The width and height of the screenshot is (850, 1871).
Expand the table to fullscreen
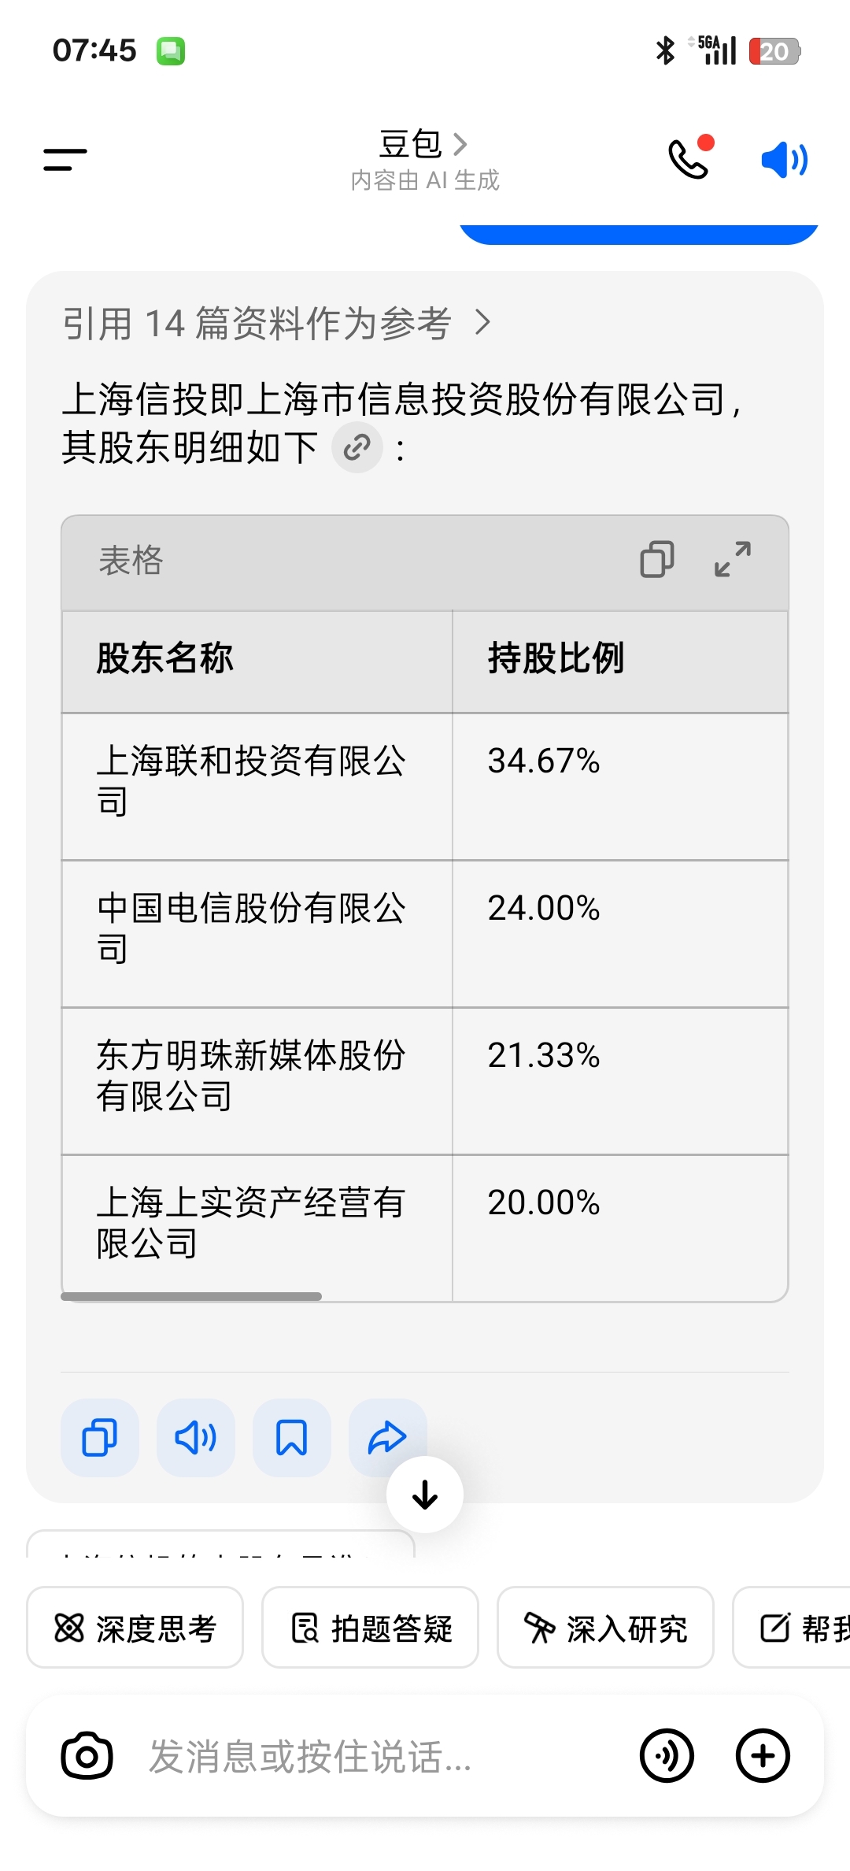coord(733,560)
